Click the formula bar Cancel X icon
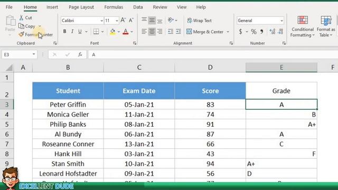The width and height of the screenshot is (338, 190). pyautogui.click(x=54, y=55)
